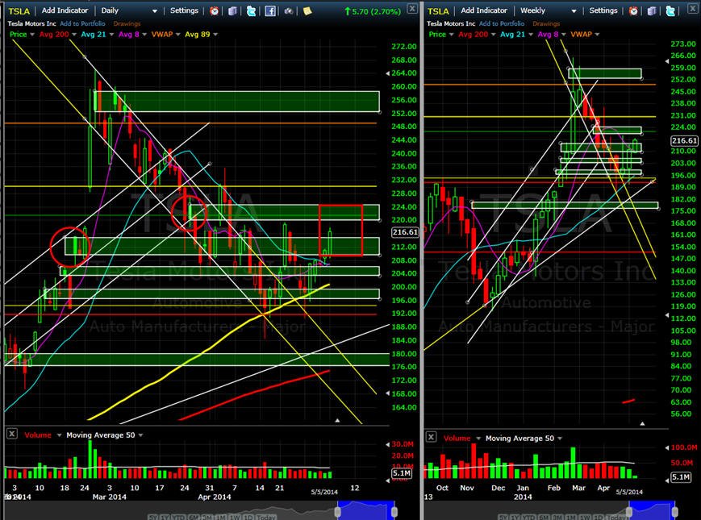
Task: Close the daily chart panel with X button
Action: pyautogui.click(x=412, y=9)
